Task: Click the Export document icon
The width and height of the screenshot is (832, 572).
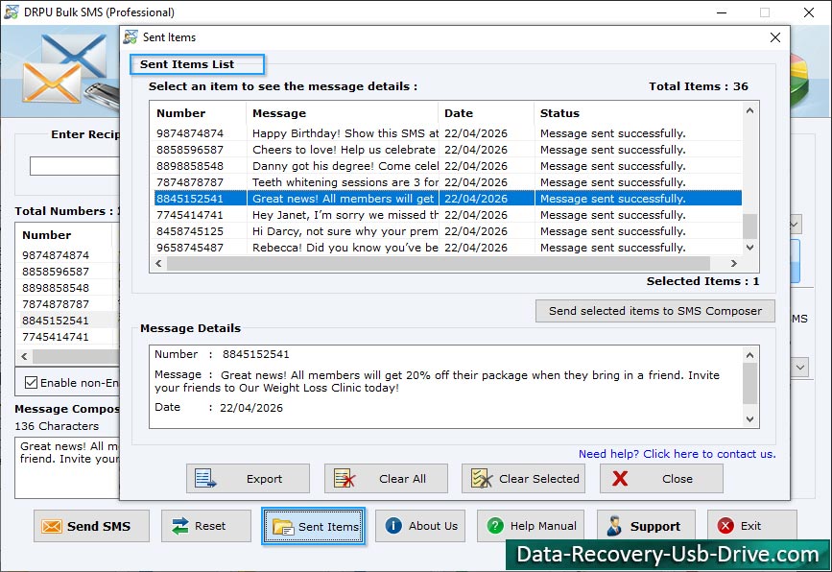Action: click(205, 479)
